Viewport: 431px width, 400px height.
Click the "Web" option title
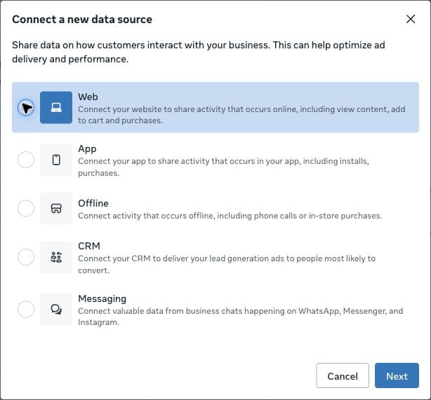[88, 97]
